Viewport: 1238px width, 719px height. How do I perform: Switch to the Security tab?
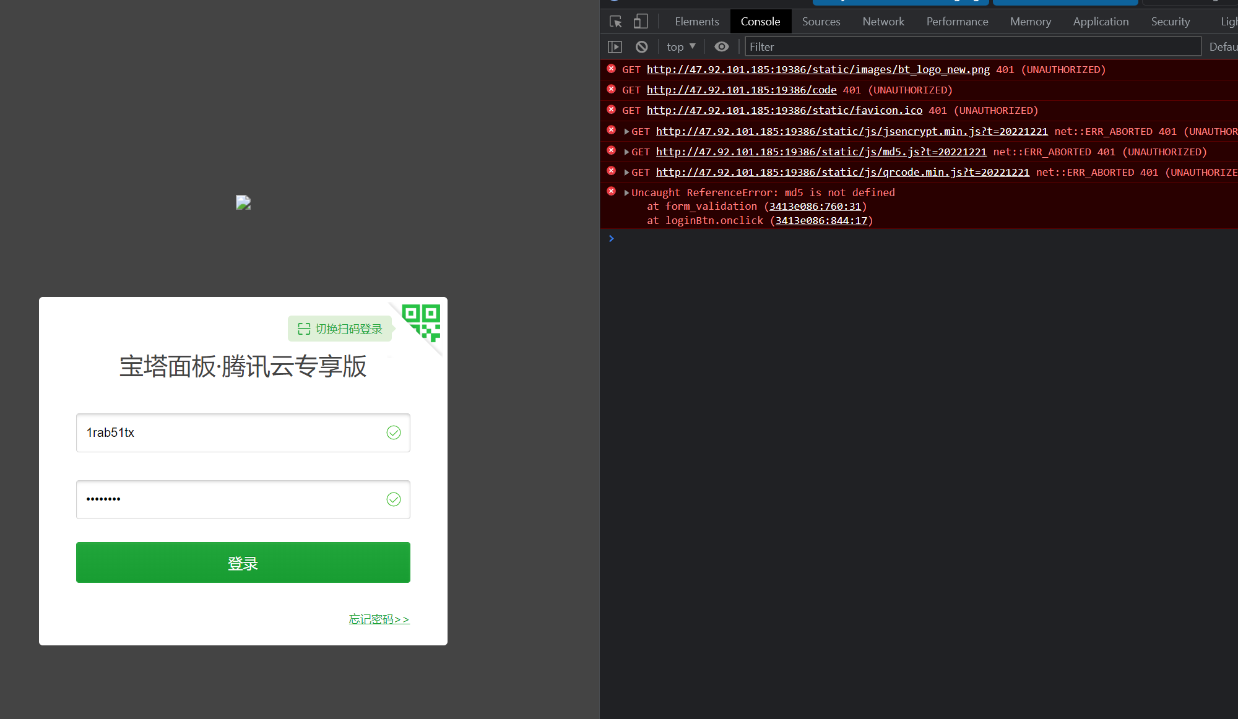coord(1170,22)
